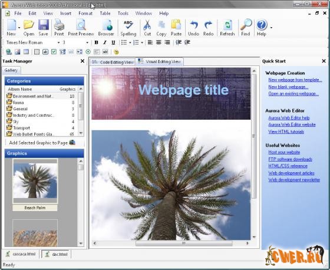Toggle bulleted list
330x270 pixels.
coord(124,42)
